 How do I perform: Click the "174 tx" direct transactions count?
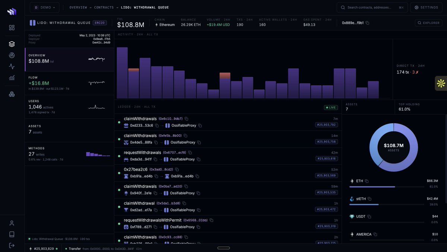coord(403,72)
